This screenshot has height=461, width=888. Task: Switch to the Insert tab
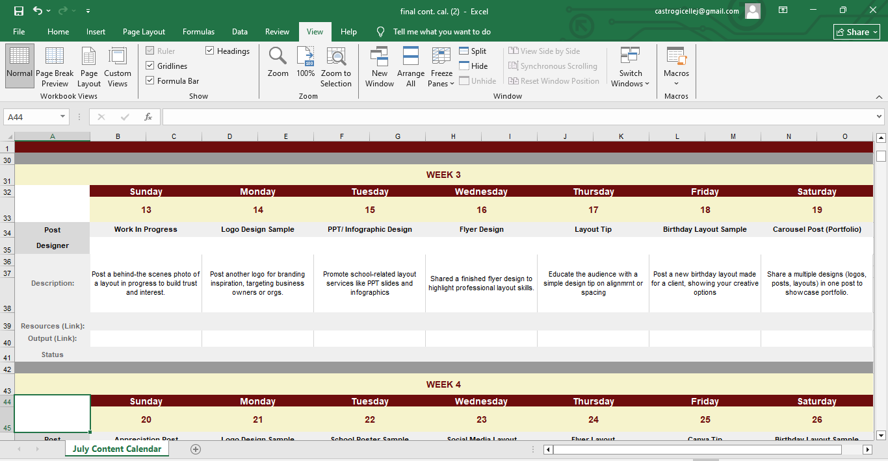click(96, 32)
